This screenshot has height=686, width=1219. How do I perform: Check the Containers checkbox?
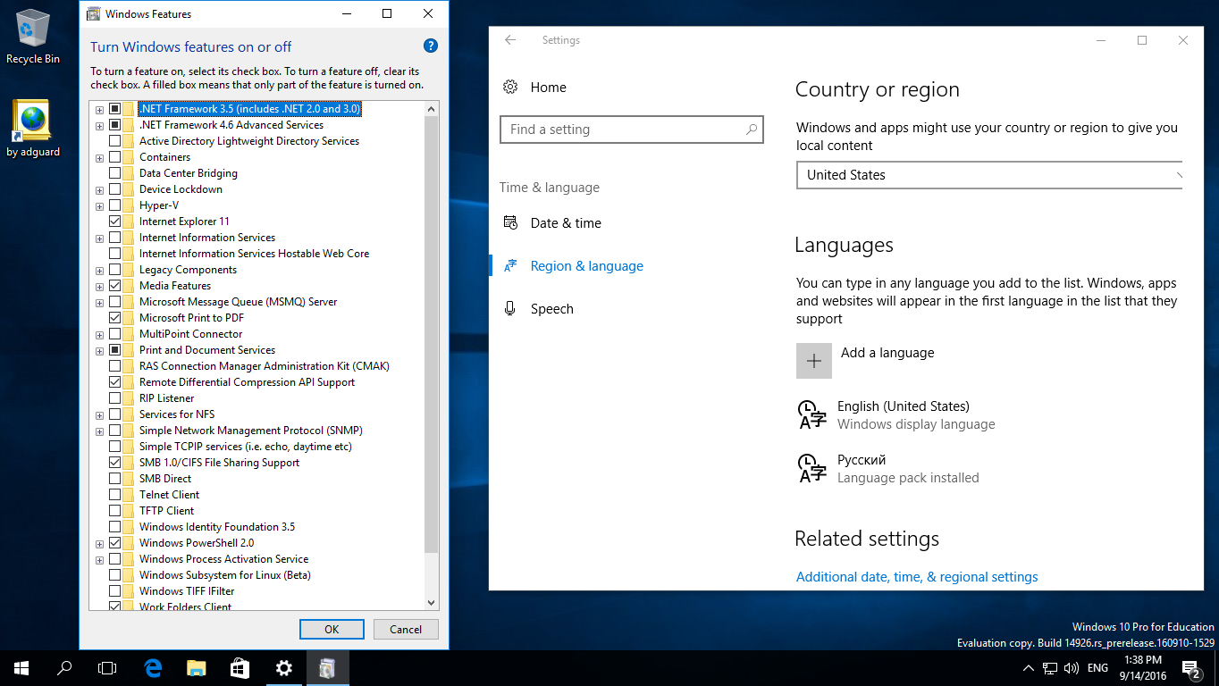pyautogui.click(x=115, y=156)
